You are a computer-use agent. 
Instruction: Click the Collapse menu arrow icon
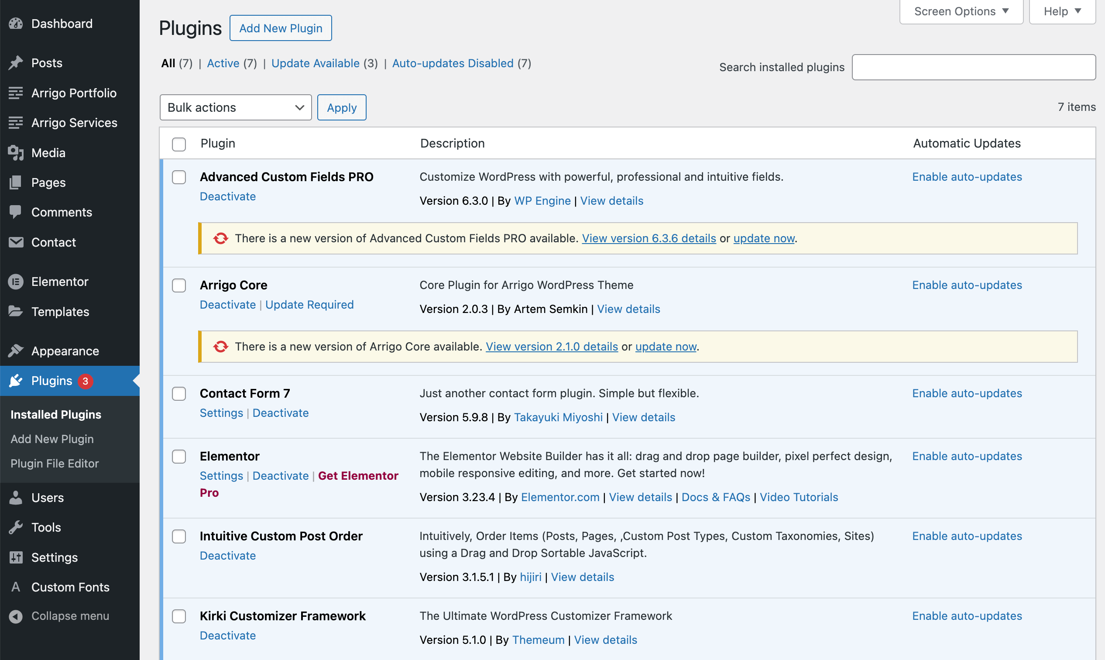point(16,616)
